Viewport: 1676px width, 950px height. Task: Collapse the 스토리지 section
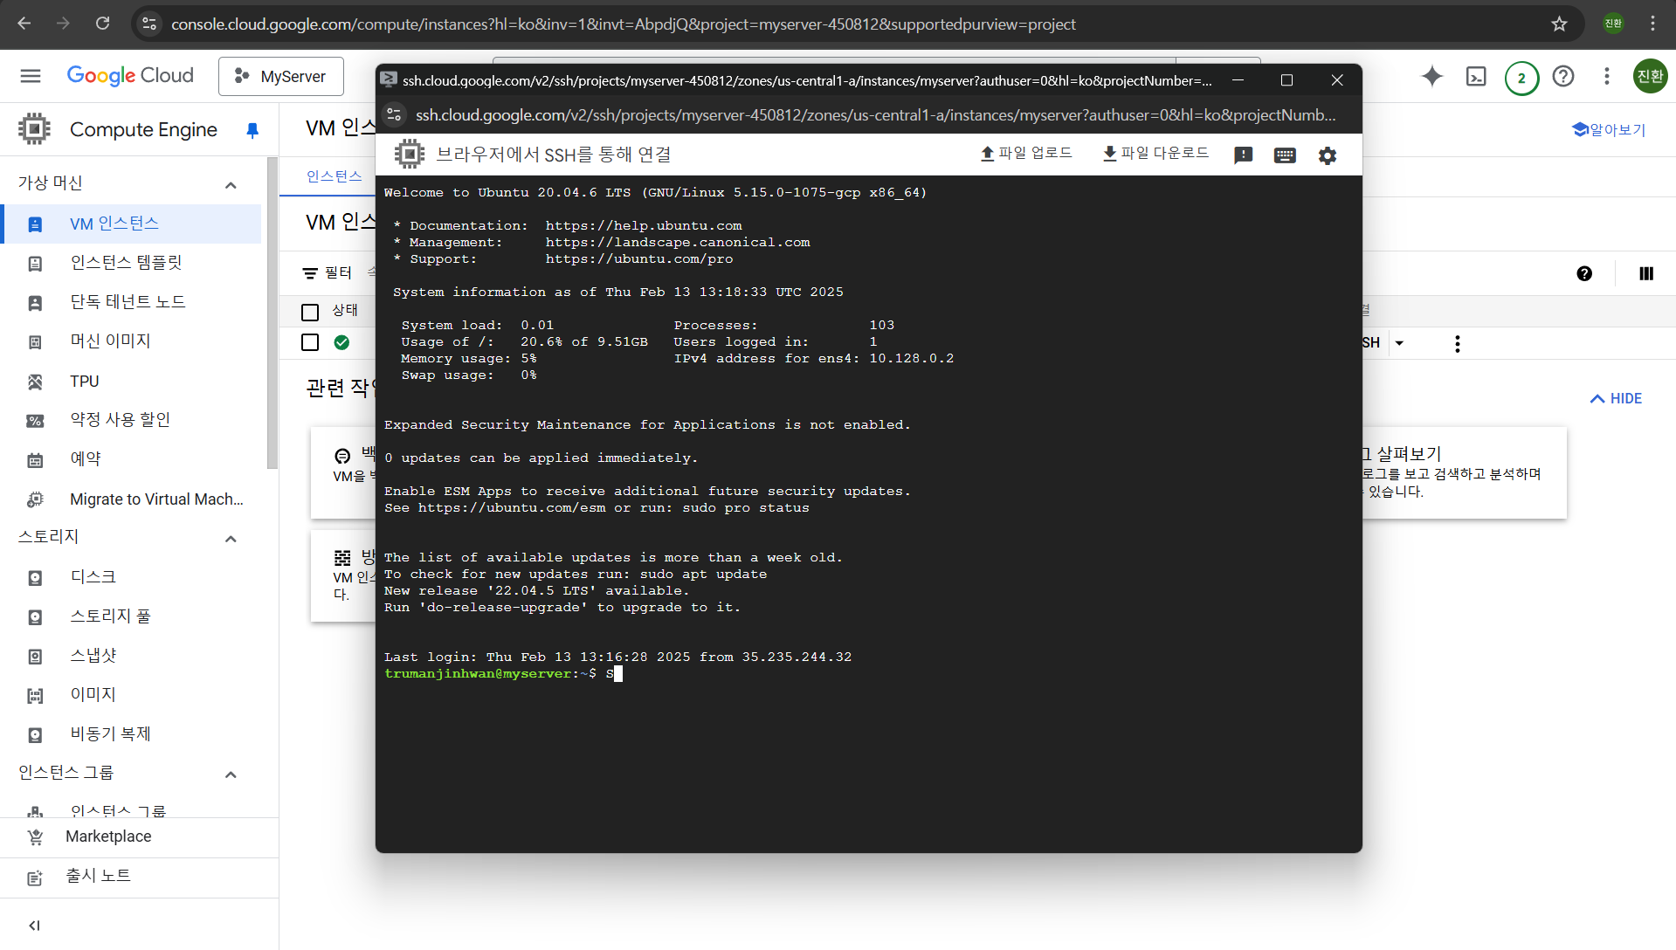tap(231, 538)
